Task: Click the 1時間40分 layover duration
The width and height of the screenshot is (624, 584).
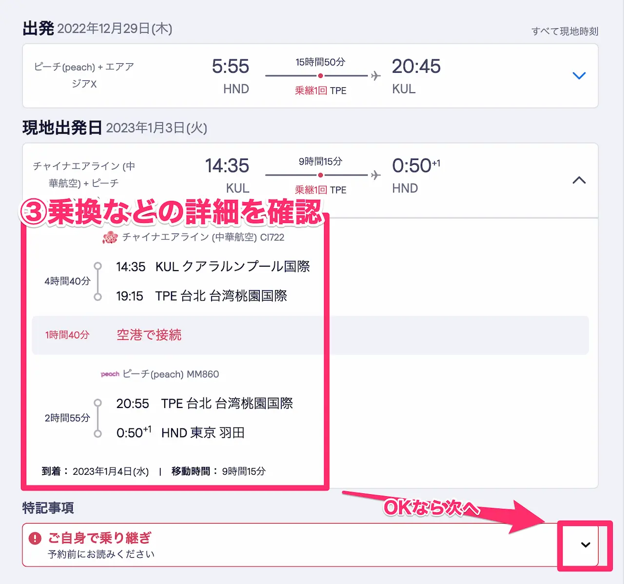Action: pos(67,335)
